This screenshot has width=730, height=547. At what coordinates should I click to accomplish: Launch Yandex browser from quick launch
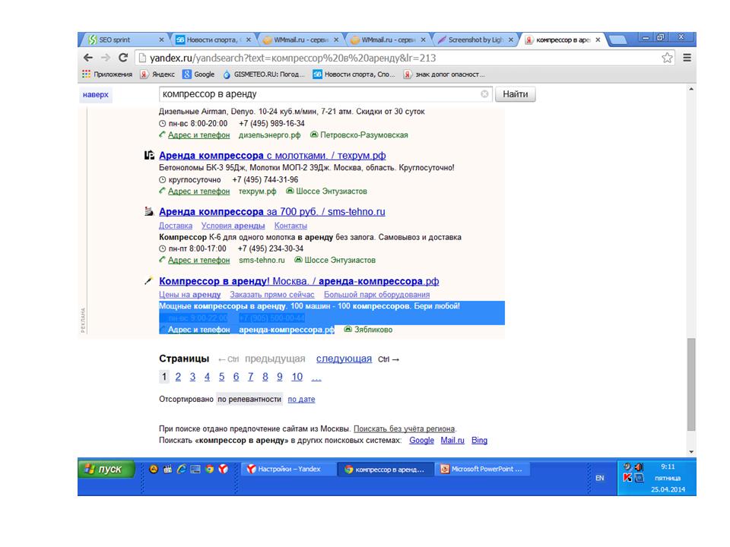pos(224,469)
